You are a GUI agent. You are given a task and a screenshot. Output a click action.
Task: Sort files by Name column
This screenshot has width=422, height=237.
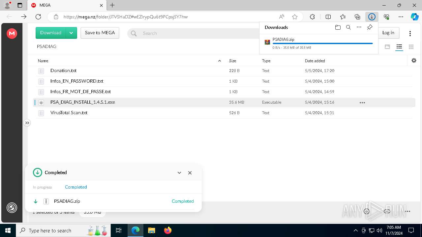point(43,61)
